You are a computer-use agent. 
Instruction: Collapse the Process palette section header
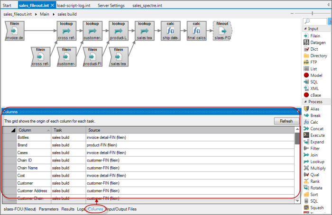coord(315,102)
